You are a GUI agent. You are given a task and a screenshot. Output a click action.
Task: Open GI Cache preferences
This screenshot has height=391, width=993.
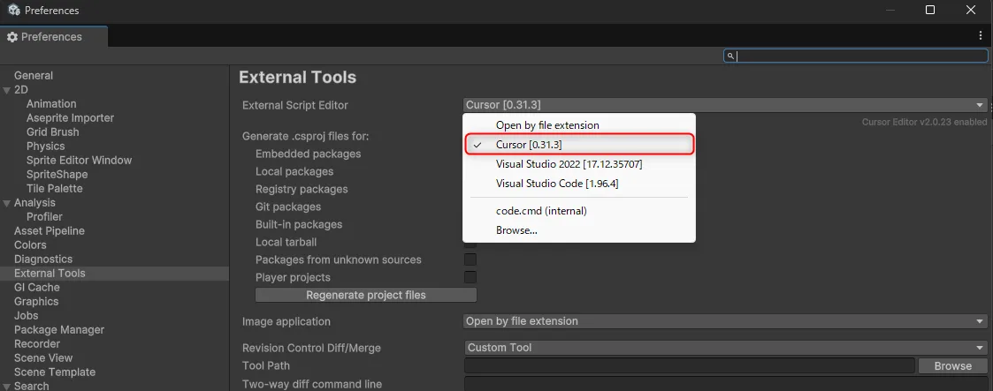tap(37, 288)
